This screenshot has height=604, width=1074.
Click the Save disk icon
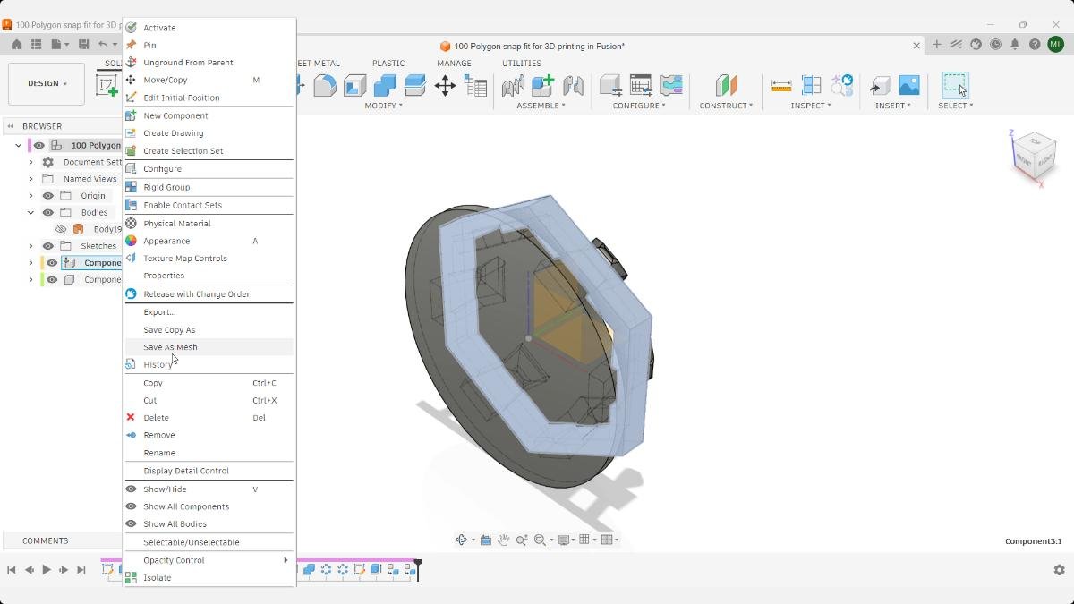point(83,44)
